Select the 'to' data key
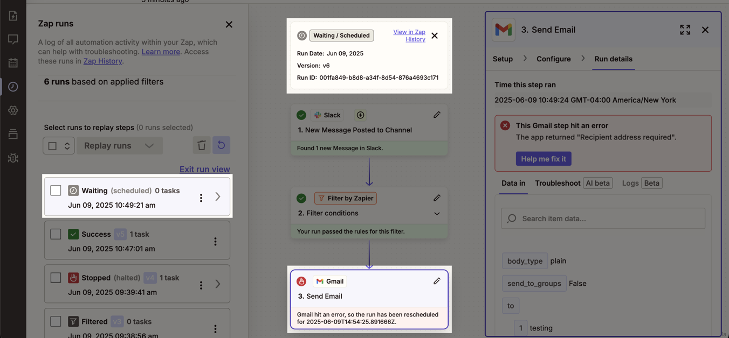This screenshot has width=729, height=338. (511, 306)
